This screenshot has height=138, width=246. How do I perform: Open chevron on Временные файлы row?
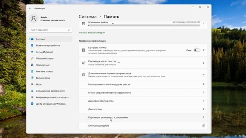(x=203, y=23)
